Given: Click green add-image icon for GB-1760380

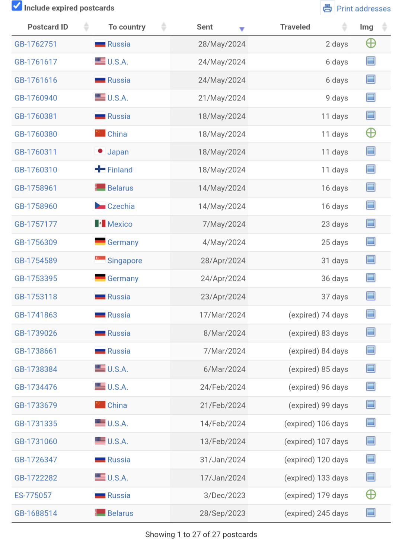Looking at the screenshot, I should click(x=371, y=133).
